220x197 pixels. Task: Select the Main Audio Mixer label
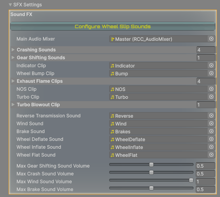pyautogui.click(x=36, y=39)
